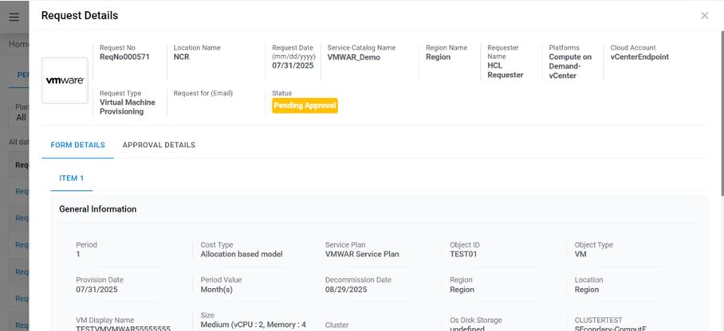Click the Request Details panel title
Viewport: 724px width, 331px height.
coord(80,16)
